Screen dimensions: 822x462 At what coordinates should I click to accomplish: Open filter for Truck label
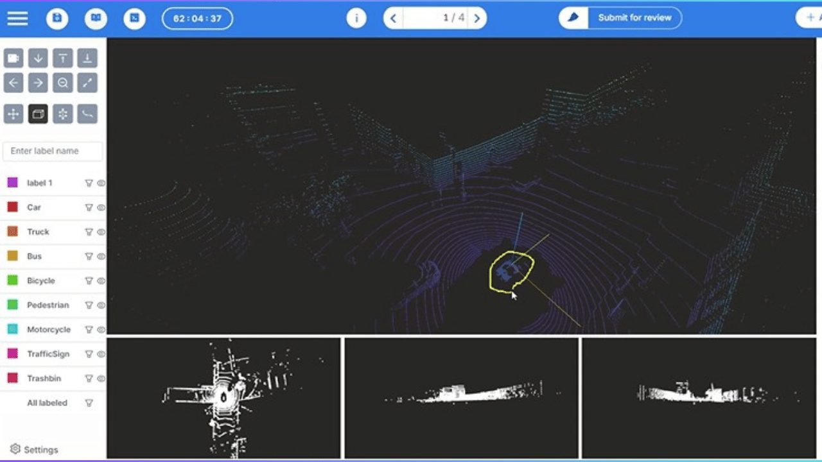pyautogui.click(x=89, y=232)
